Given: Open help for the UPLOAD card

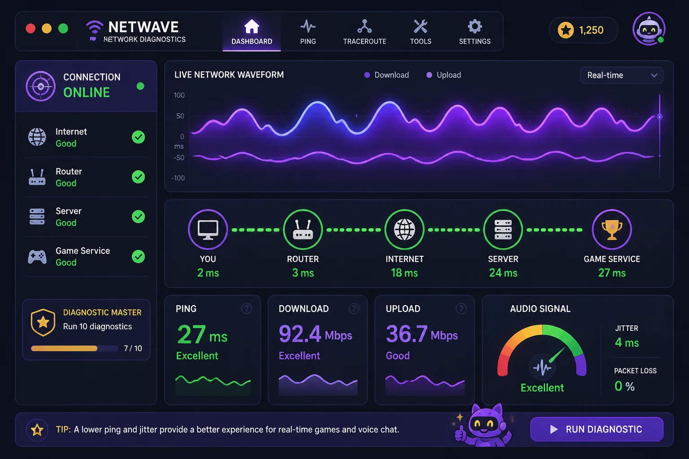Looking at the screenshot, I should point(461,308).
